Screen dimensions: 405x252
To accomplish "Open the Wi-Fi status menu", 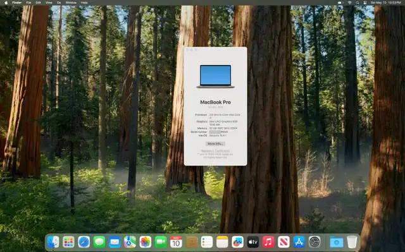I will click(x=350, y=3).
